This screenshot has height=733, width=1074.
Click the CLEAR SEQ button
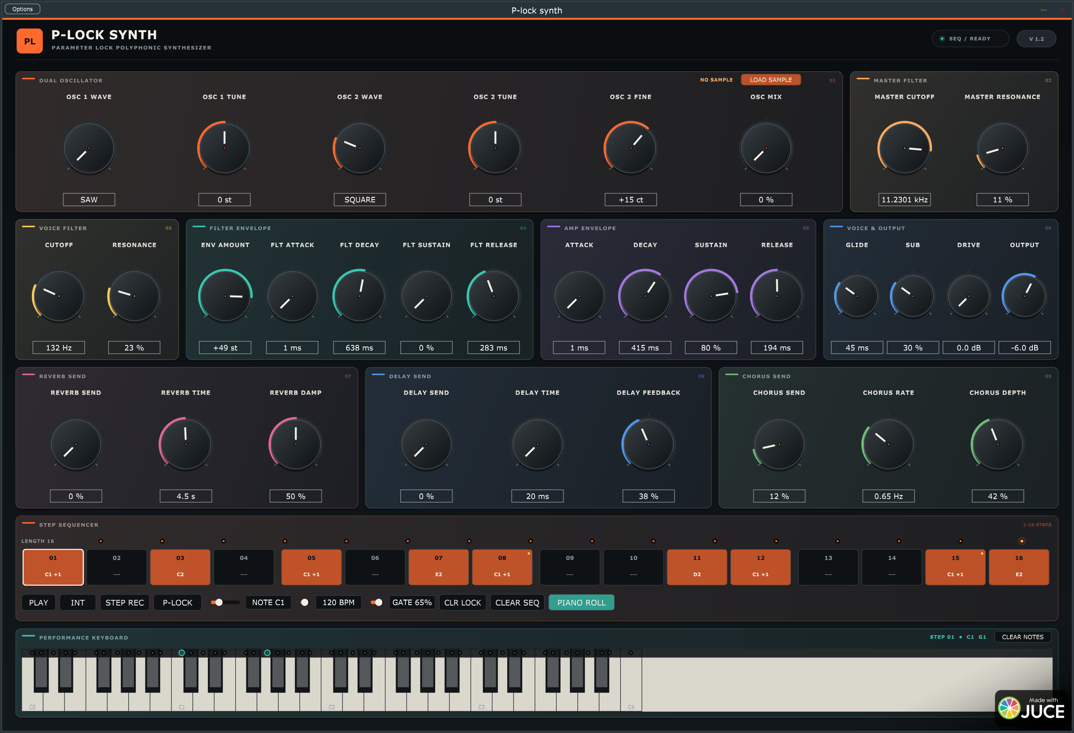pos(517,603)
